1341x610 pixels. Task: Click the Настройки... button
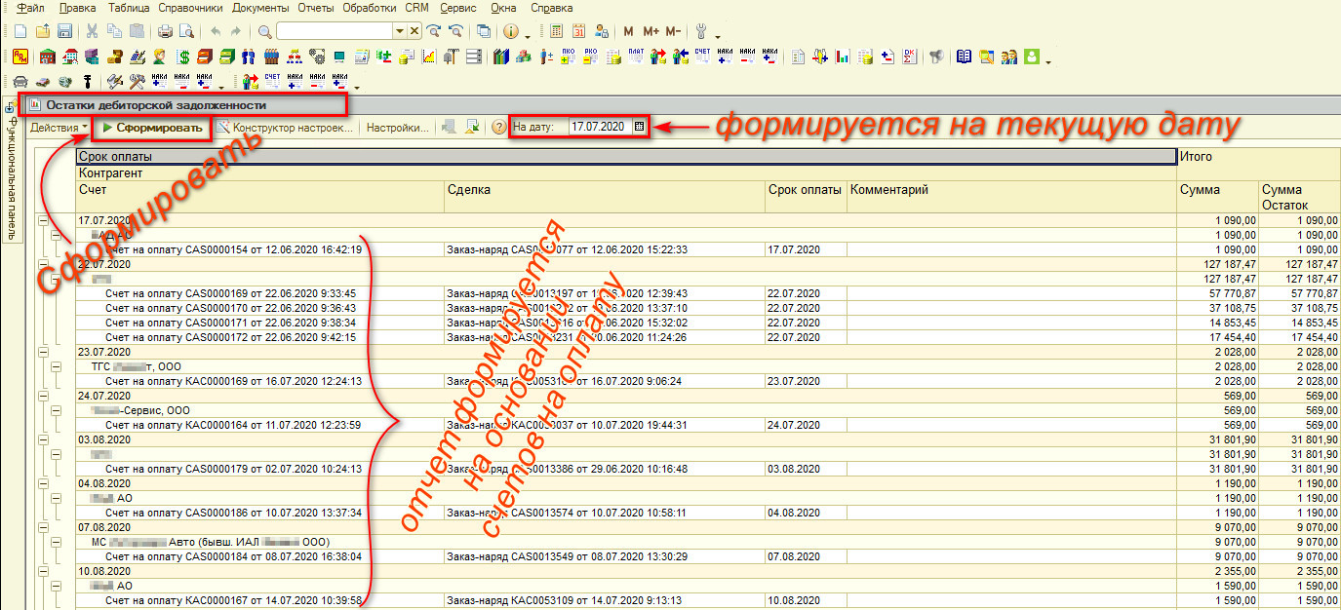click(397, 127)
